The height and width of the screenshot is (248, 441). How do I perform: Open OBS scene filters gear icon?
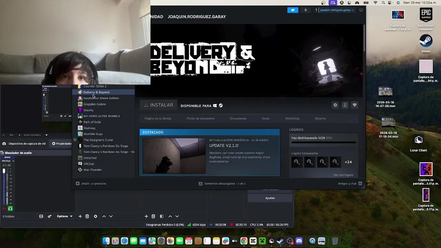tap(95, 216)
